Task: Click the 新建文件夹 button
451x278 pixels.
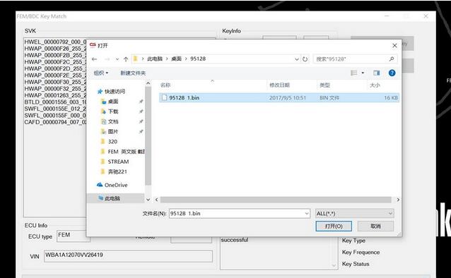Action: pos(133,73)
